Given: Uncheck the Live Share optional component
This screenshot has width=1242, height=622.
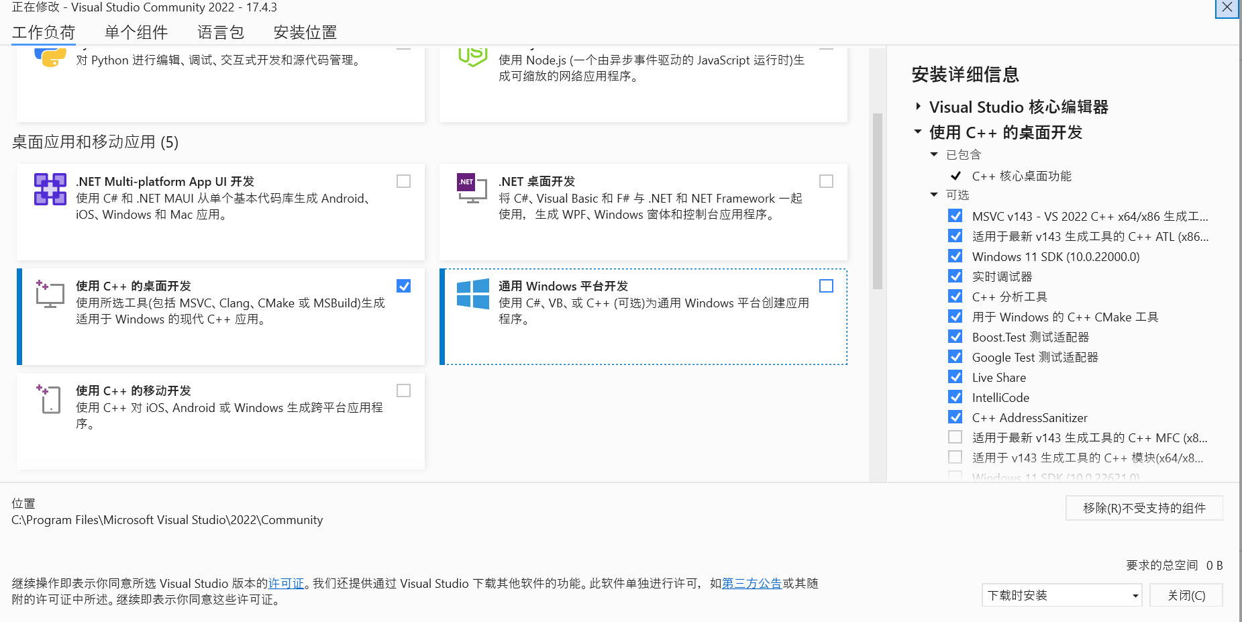Looking at the screenshot, I should (955, 377).
